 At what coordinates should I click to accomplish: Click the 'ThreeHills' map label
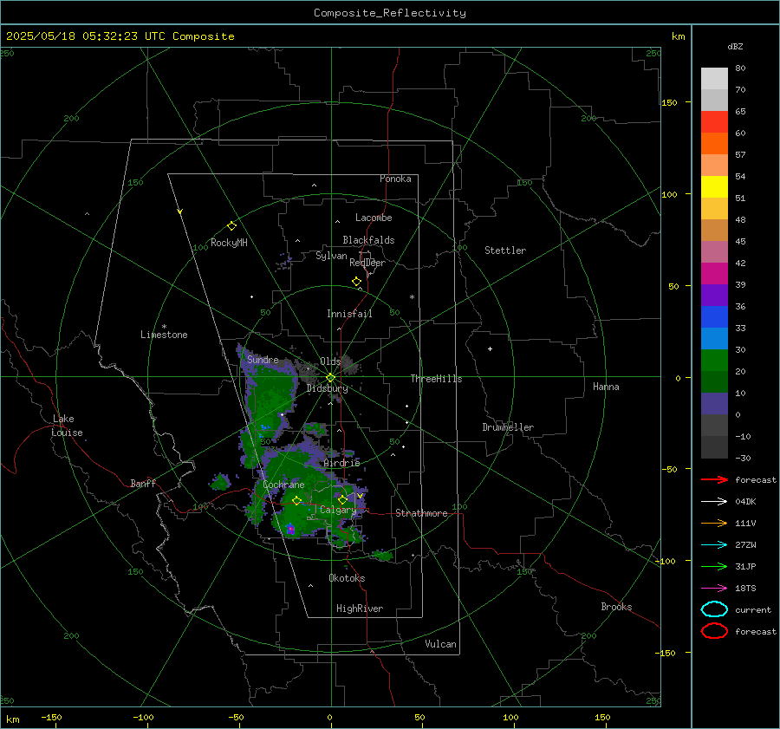click(436, 379)
